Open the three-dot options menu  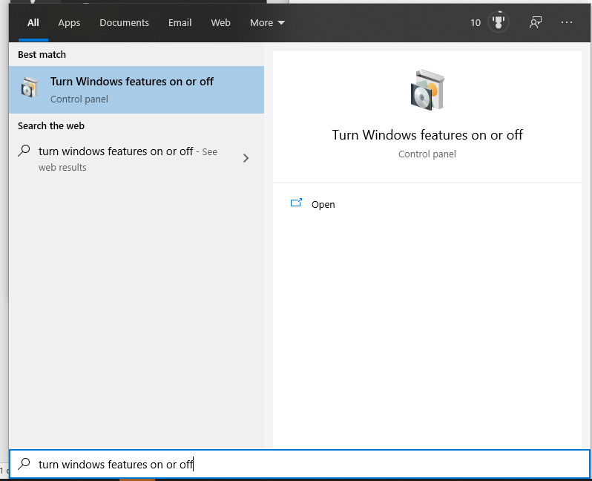(x=566, y=23)
